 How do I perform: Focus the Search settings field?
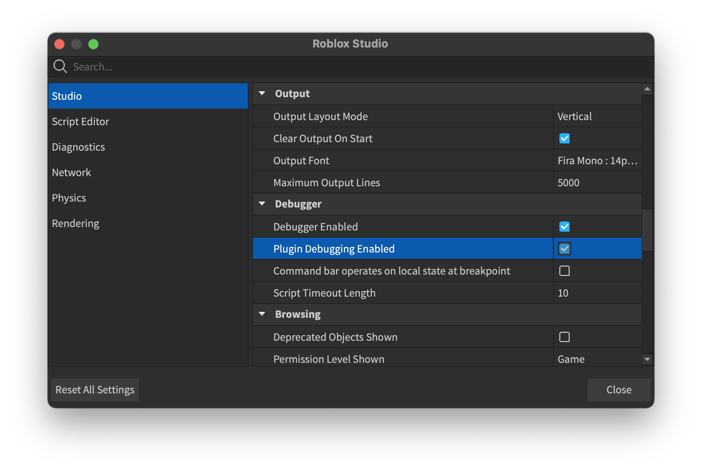click(351, 67)
